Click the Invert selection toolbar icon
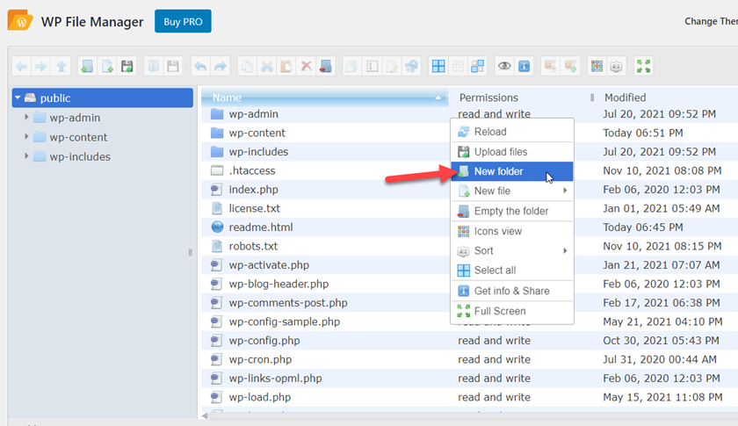Screen dimensions: 738x426 tap(478, 67)
